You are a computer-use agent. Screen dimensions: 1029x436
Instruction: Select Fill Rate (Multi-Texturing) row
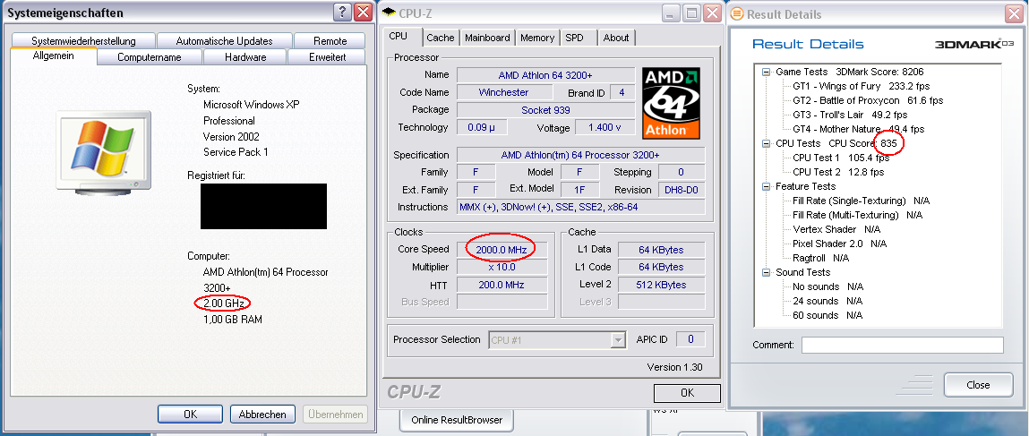click(857, 215)
